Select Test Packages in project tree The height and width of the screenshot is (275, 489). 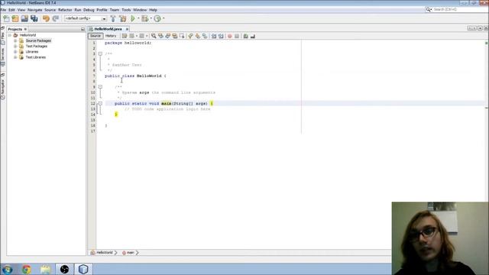tap(36, 46)
